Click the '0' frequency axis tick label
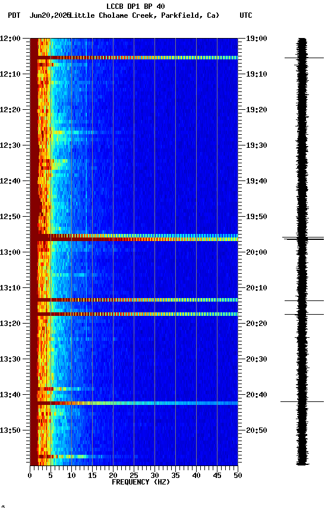 coord(30,476)
